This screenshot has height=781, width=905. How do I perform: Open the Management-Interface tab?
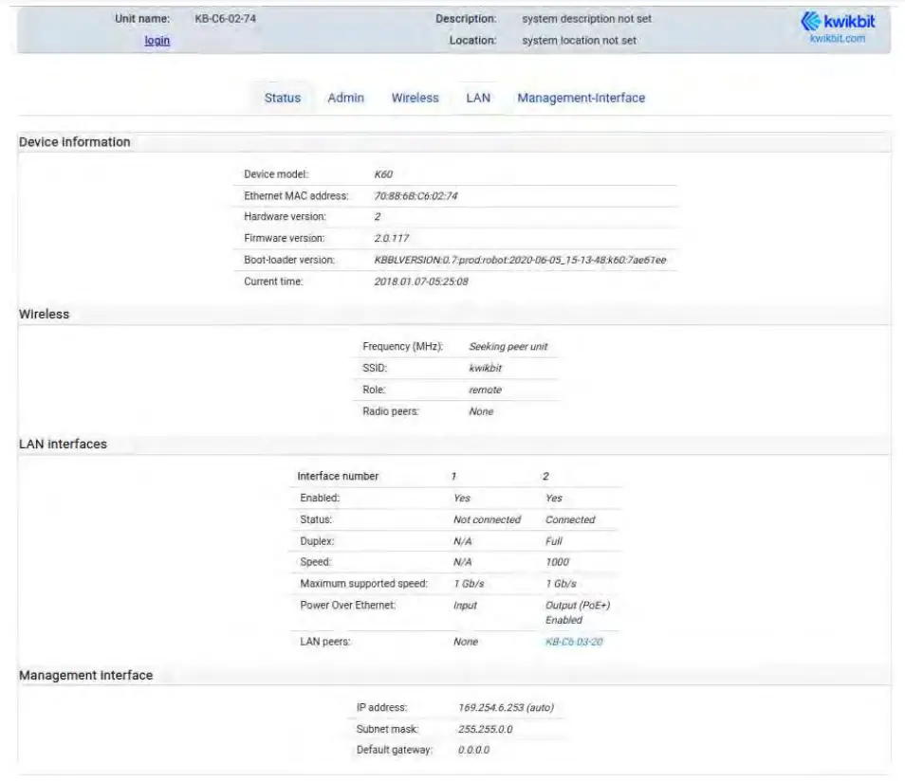(x=581, y=98)
